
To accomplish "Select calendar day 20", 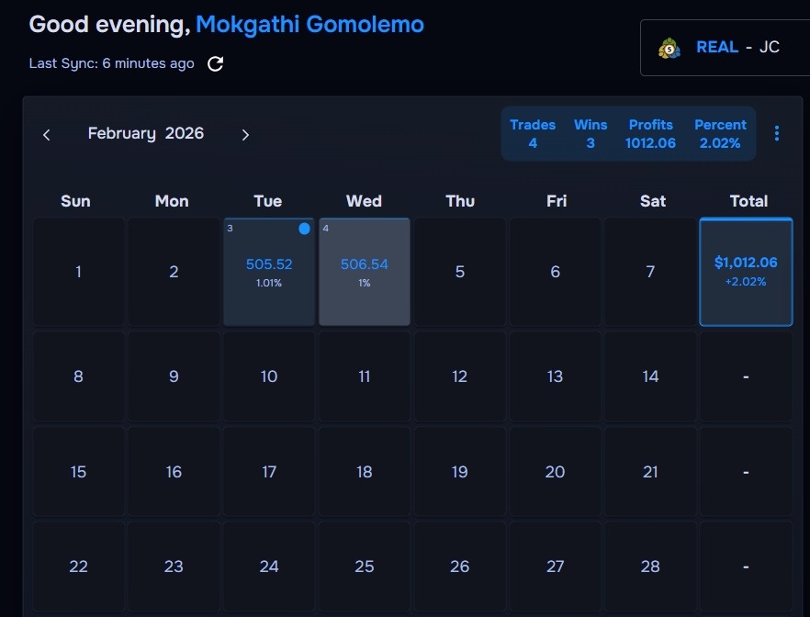I will [x=555, y=471].
